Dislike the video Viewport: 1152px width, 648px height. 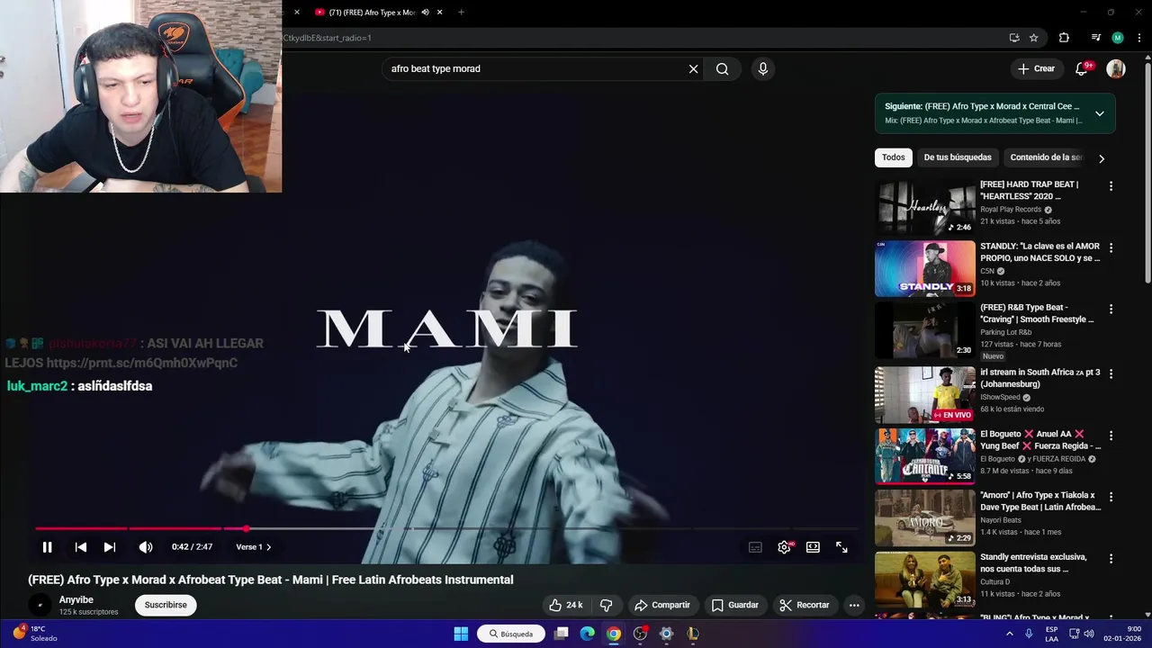(607, 605)
